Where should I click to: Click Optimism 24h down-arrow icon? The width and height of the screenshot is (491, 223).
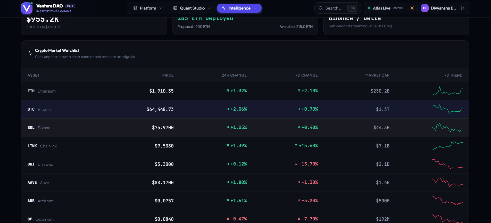pyautogui.click(x=228, y=219)
